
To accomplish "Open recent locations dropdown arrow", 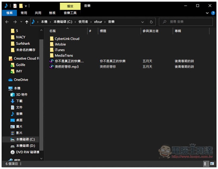I will [x=21, y=22].
